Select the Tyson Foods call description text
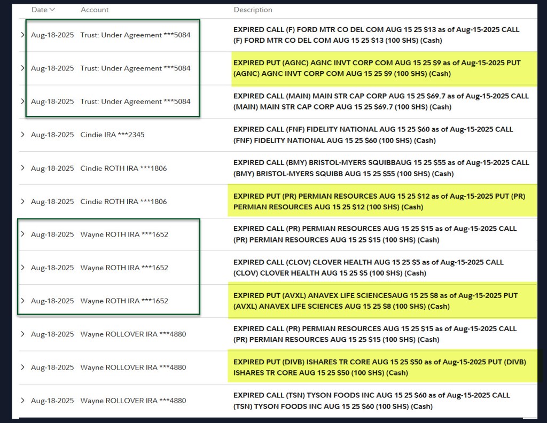The height and width of the screenshot is (423, 547). click(x=371, y=401)
